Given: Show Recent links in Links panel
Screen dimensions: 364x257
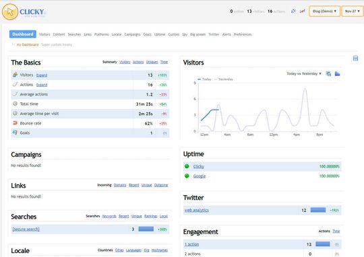Looking at the screenshot, I should click(133, 185).
